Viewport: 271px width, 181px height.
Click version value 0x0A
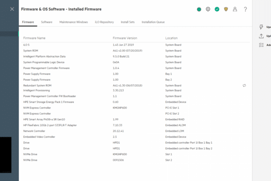[x=116, y=62]
